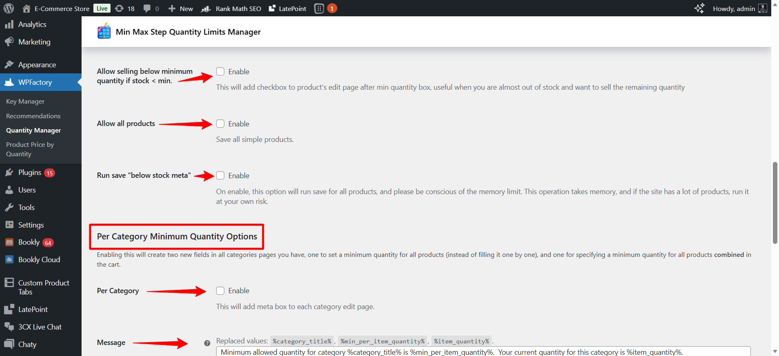Viewport: 779px width, 356px height.
Task: Click the Tools wrench icon
Action: click(9, 208)
